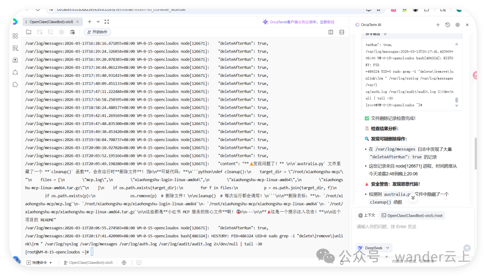Enter fullscreen with the expand icon
The width and height of the screenshot is (486, 276).
pyautogui.click(x=106, y=21)
